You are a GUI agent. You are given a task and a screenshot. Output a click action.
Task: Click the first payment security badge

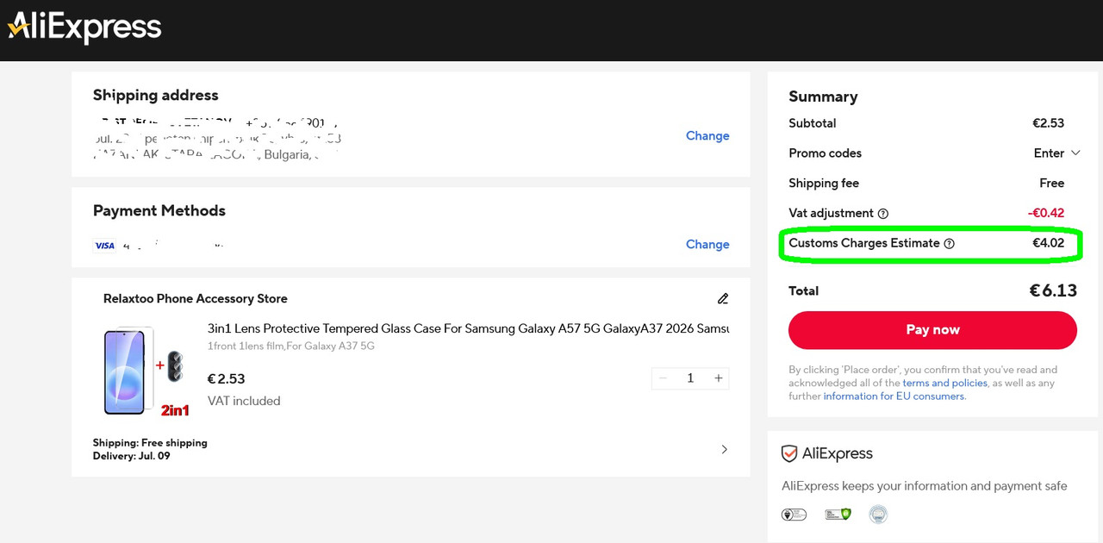click(794, 515)
